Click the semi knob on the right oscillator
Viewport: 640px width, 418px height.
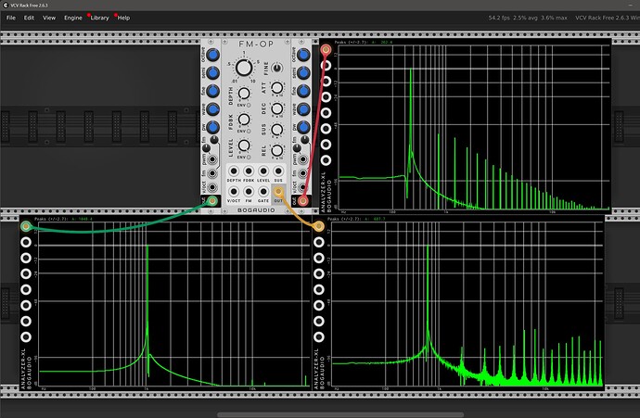coord(303,72)
